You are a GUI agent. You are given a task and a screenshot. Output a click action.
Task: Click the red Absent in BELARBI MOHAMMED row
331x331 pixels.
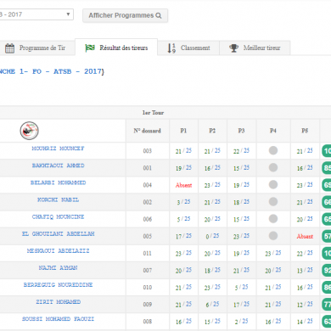(x=183, y=185)
